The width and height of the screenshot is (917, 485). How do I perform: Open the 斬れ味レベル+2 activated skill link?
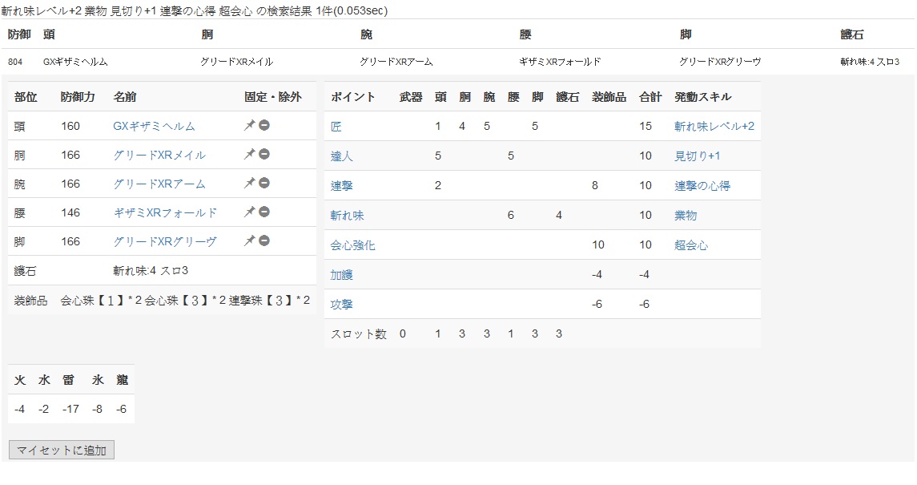coord(714,127)
